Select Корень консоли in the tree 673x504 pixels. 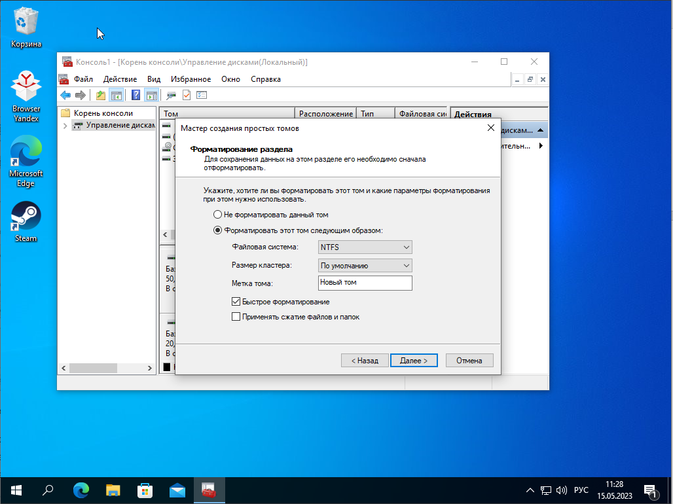[x=103, y=113]
